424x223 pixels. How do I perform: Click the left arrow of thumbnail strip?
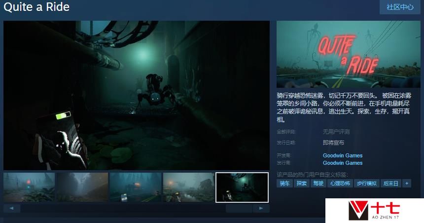coord(12,208)
